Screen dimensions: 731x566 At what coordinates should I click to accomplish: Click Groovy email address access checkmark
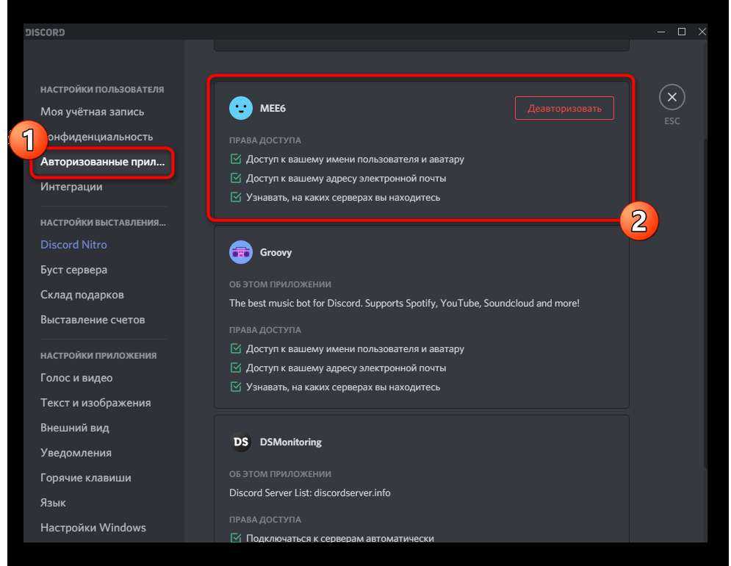click(x=236, y=368)
